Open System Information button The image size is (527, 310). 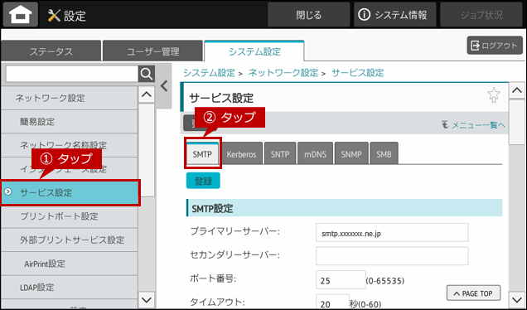click(394, 15)
